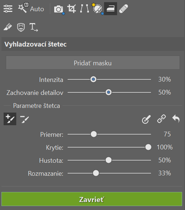185x210 pixels.
Task: Select the Crop tool
Action: click(x=72, y=9)
